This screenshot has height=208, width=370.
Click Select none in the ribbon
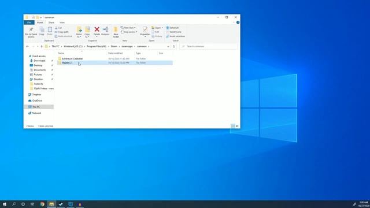pos(174,32)
